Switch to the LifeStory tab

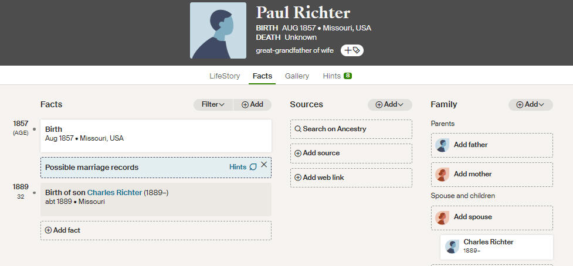click(x=225, y=76)
